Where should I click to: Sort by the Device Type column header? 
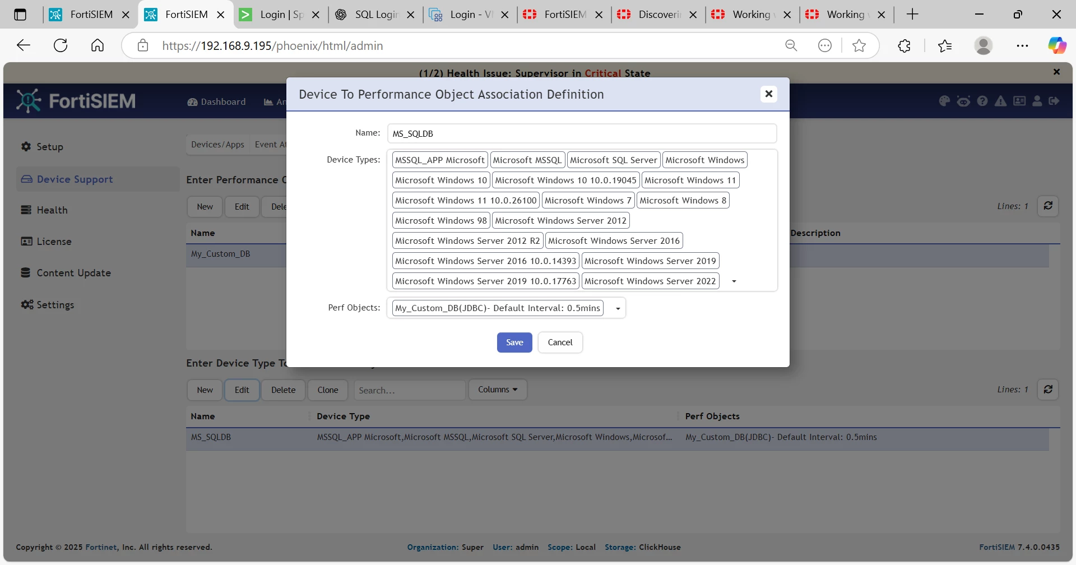(x=343, y=416)
